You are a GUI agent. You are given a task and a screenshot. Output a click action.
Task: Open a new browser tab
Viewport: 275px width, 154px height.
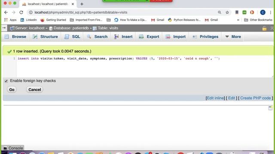click(82, 4)
